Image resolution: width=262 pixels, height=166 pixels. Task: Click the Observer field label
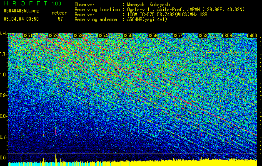85,5
